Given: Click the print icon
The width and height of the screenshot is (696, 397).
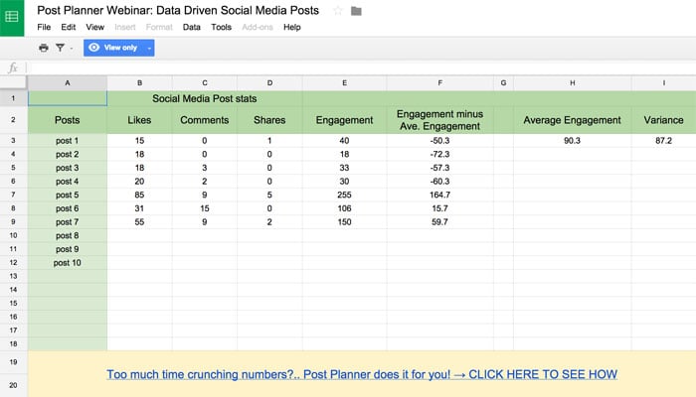Looking at the screenshot, I should click(44, 48).
